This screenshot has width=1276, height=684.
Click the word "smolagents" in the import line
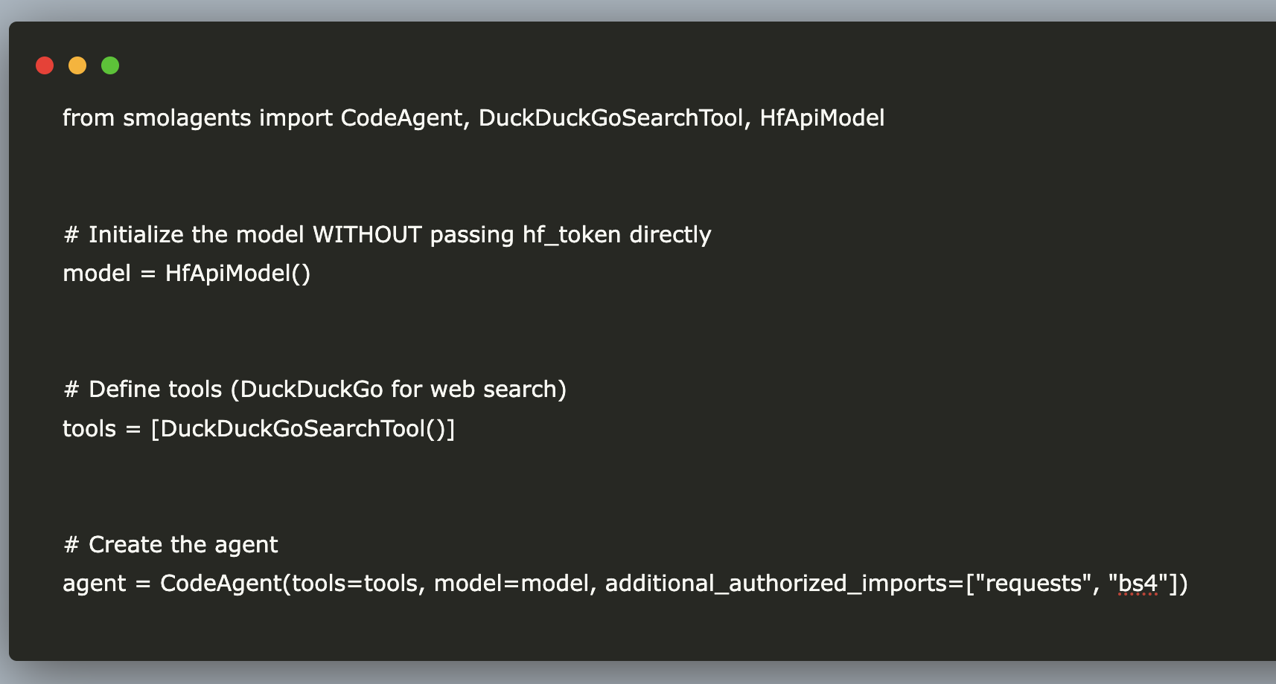(187, 118)
